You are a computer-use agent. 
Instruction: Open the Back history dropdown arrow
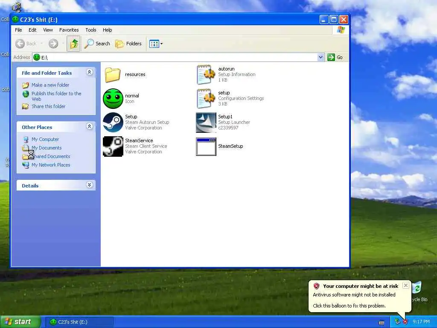42,44
